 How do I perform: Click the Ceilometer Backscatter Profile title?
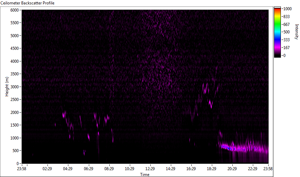27,3
